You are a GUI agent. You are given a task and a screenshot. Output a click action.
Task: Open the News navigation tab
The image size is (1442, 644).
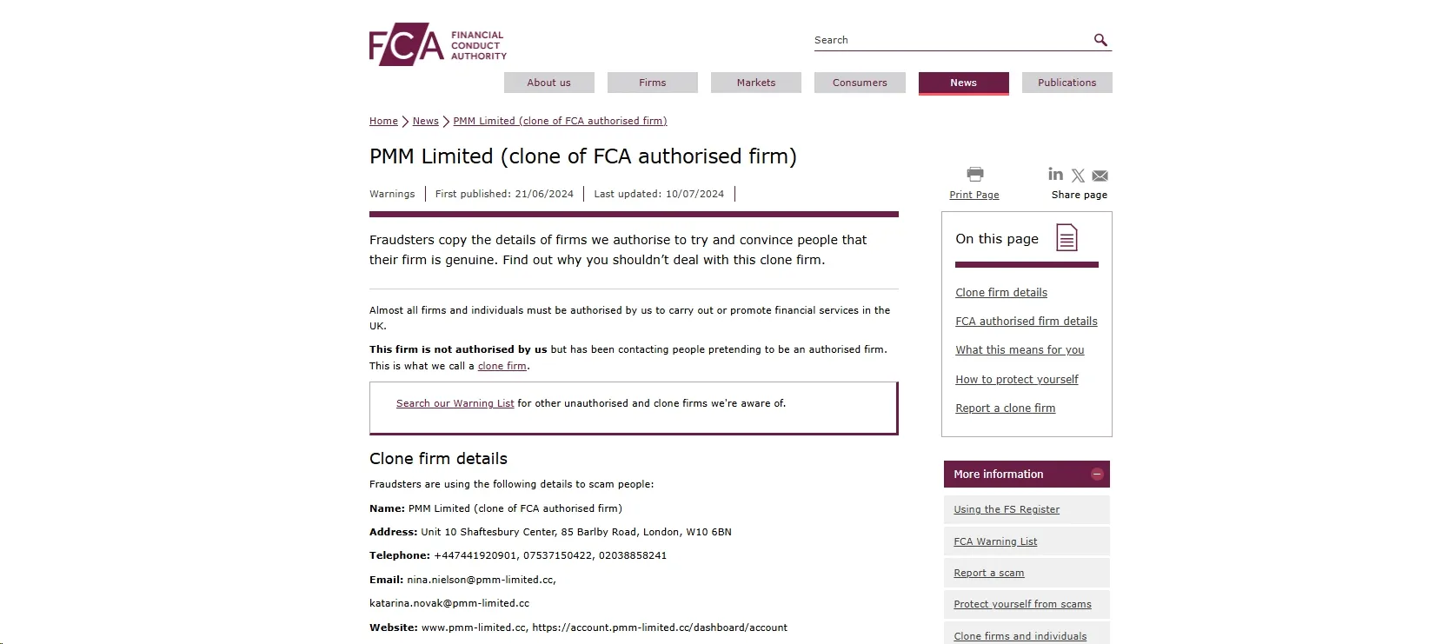point(964,83)
